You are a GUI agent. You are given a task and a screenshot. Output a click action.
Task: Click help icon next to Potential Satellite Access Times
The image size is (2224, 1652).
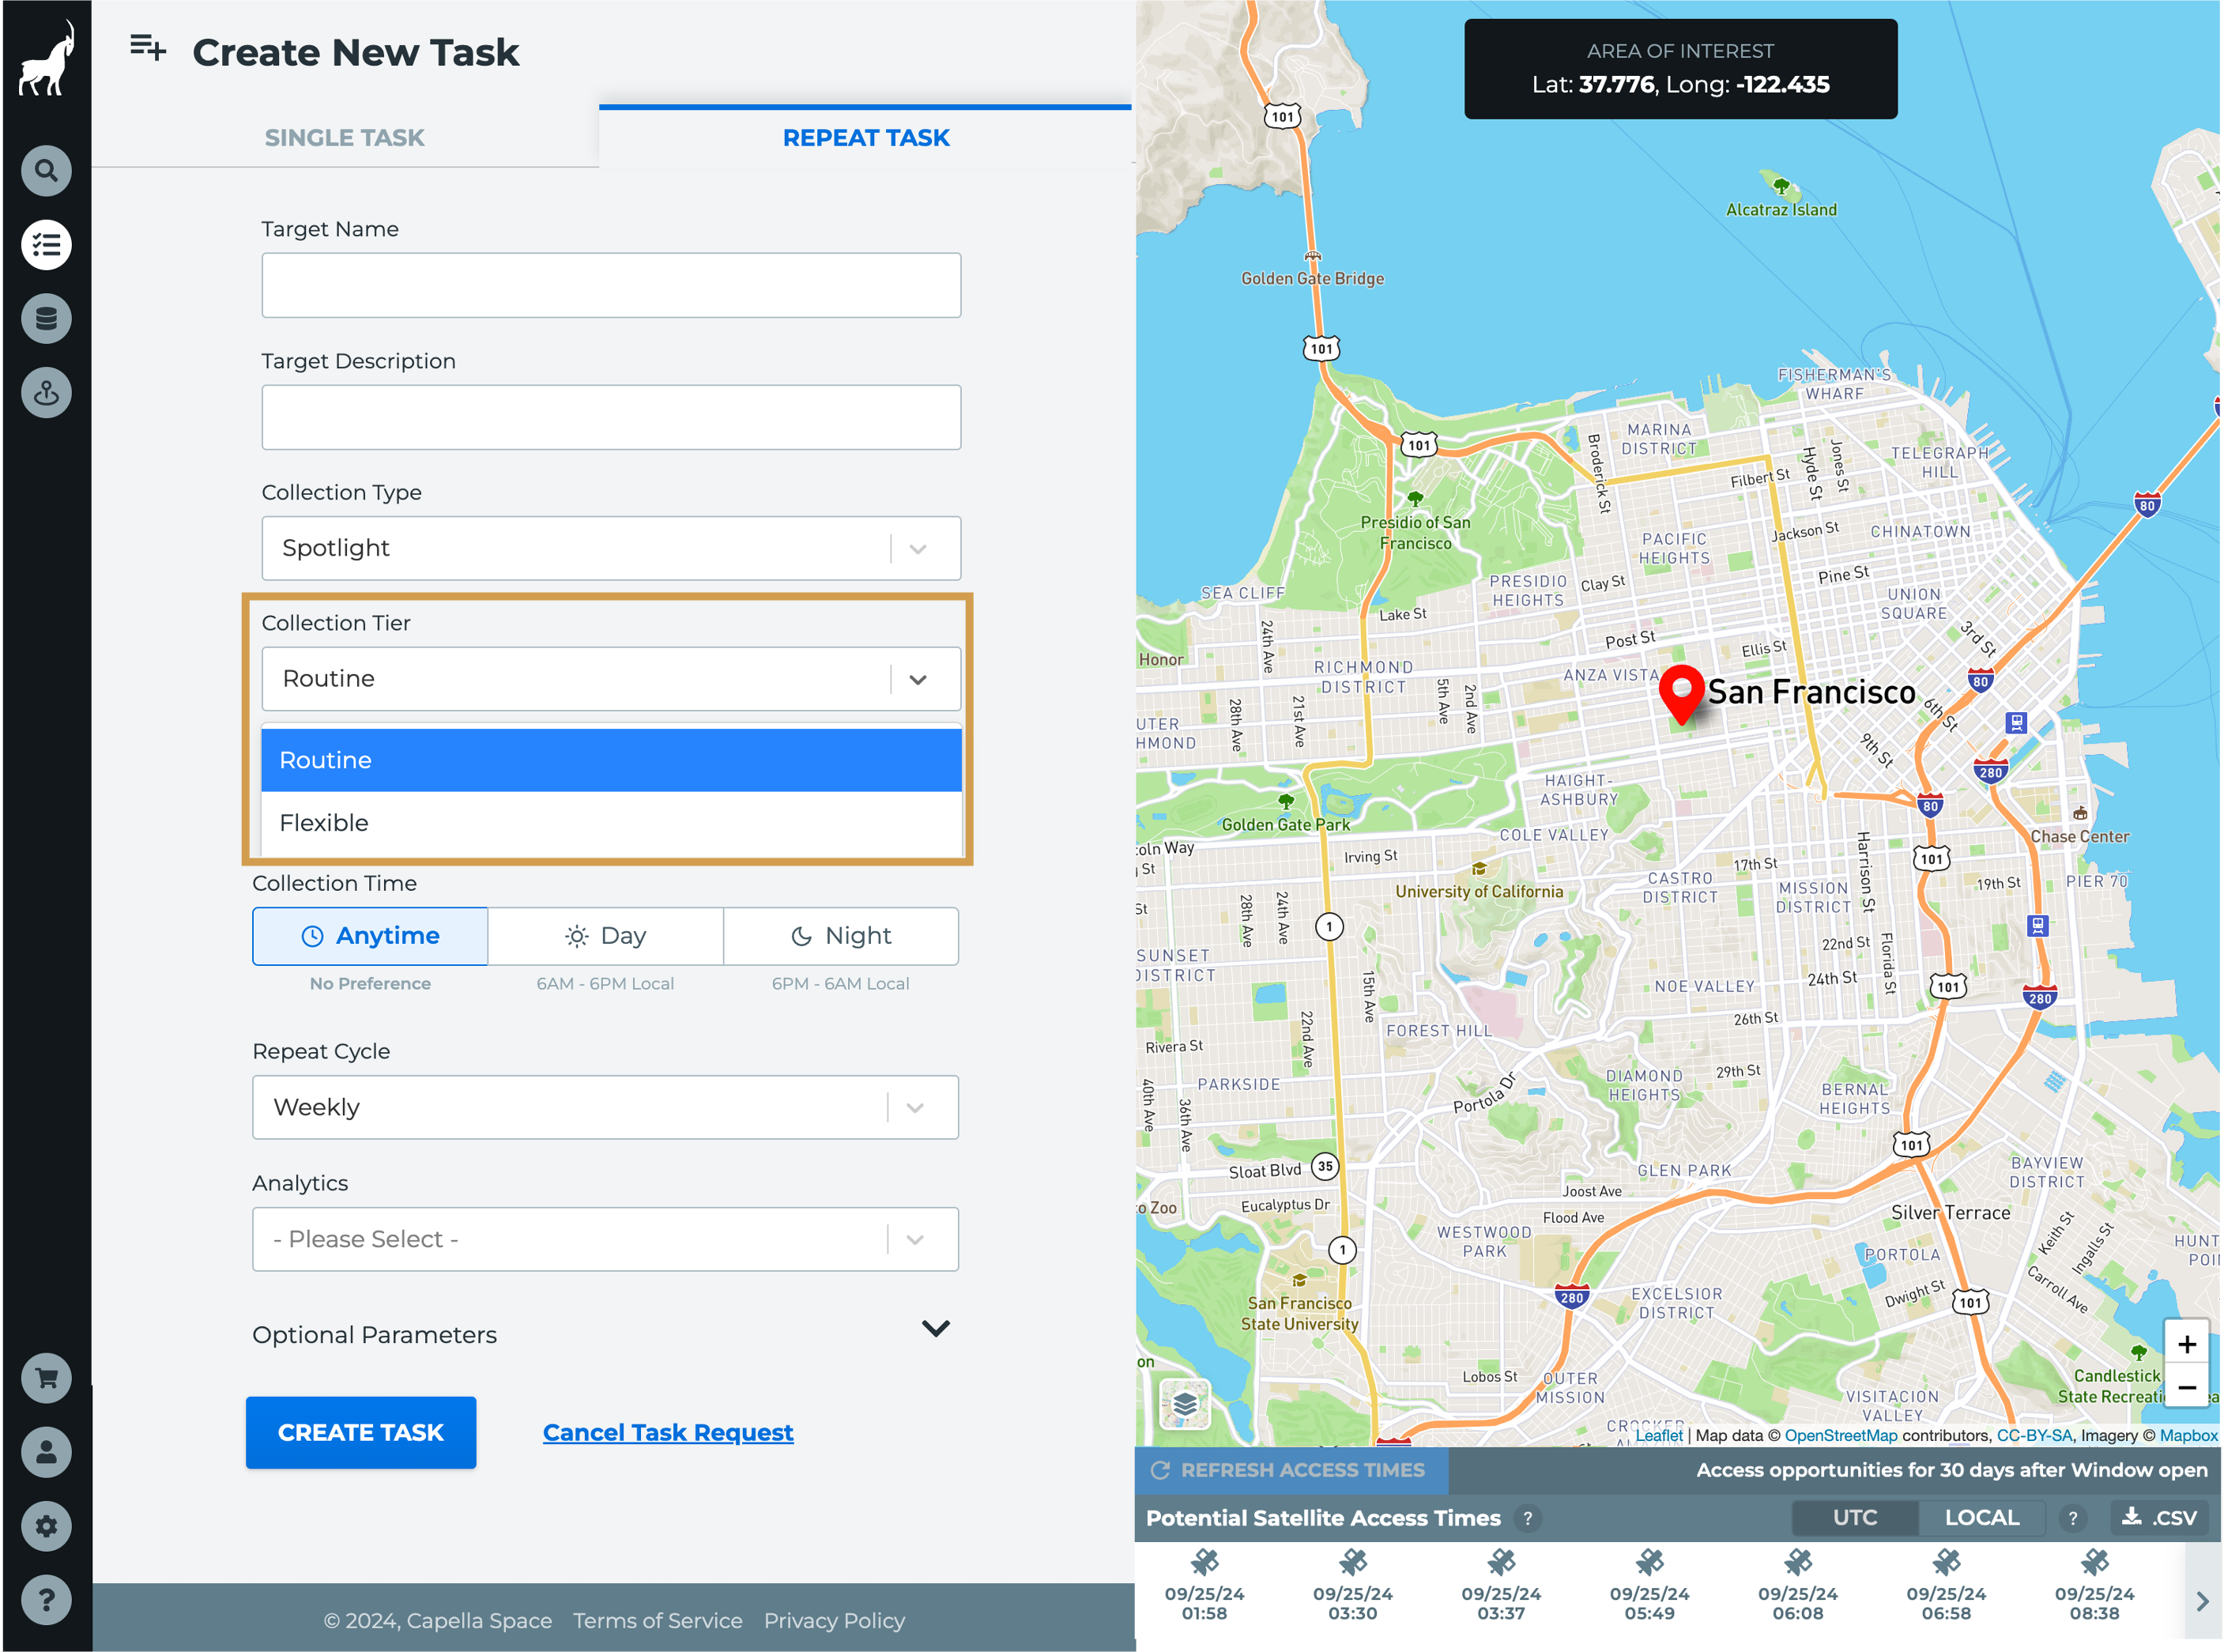pyautogui.click(x=1527, y=1519)
